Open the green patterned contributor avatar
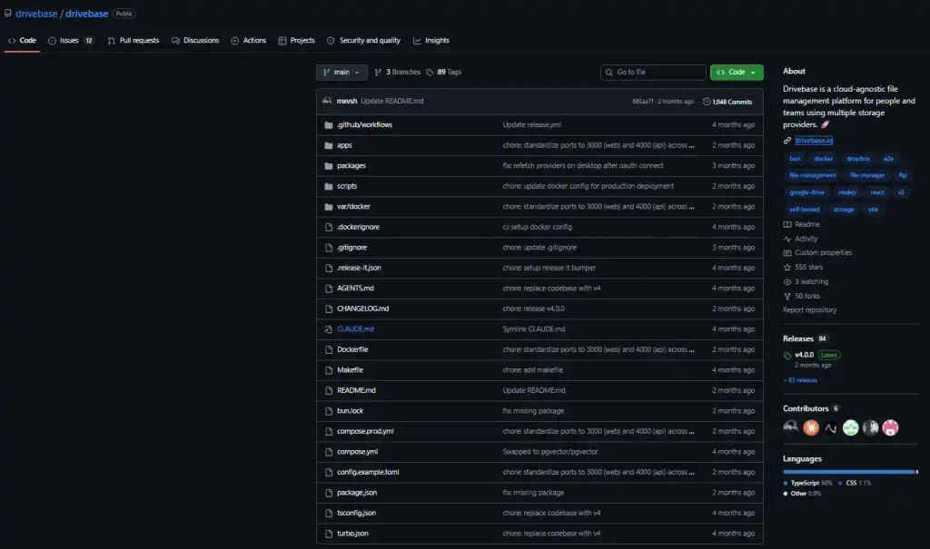 point(850,427)
